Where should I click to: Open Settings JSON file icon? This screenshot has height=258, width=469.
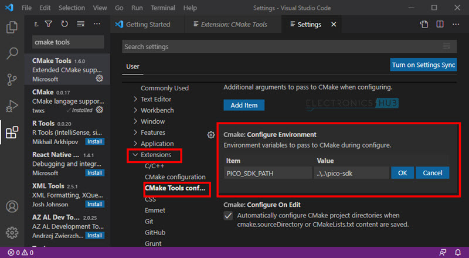point(424,25)
